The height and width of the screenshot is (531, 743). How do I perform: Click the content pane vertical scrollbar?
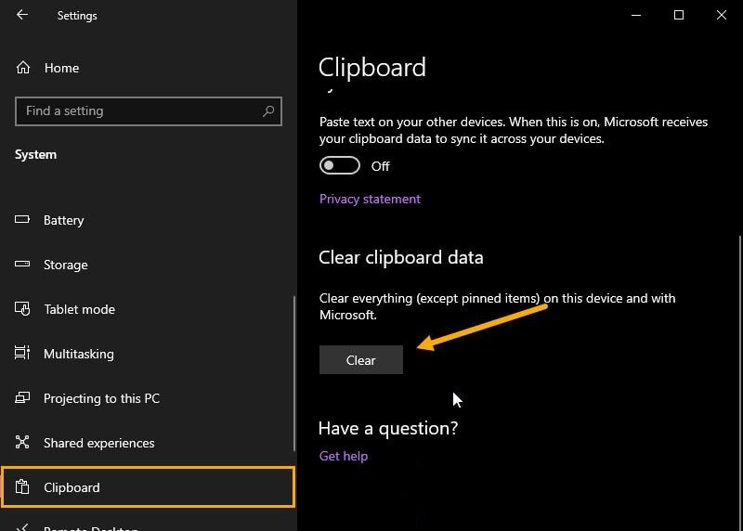pyautogui.click(x=739, y=379)
